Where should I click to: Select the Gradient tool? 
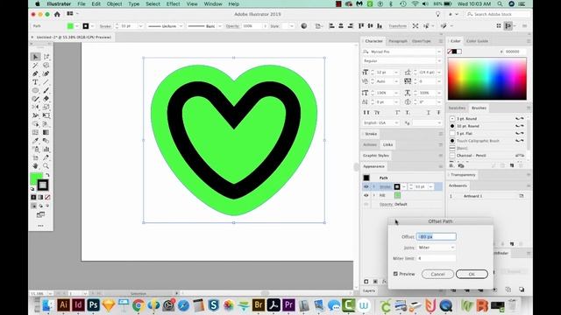point(46,132)
